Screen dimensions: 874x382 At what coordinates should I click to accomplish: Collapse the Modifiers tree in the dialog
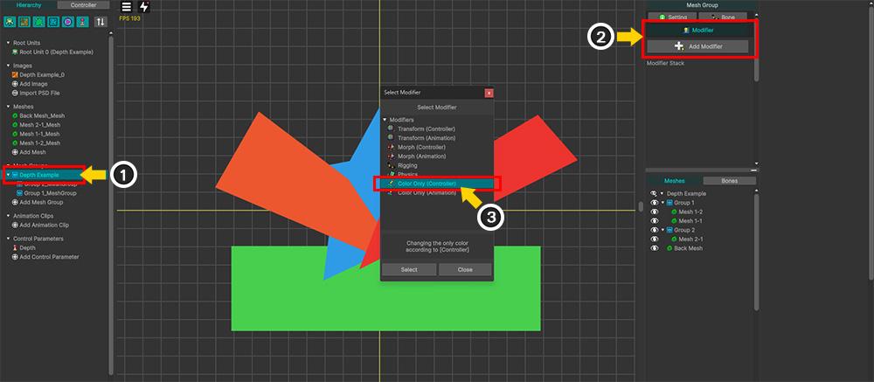click(x=384, y=119)
